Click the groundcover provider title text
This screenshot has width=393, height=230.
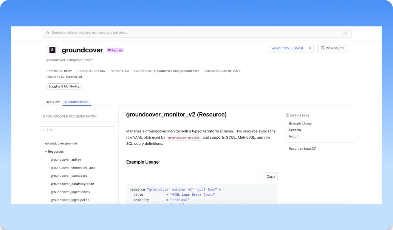tap(82, 50)
